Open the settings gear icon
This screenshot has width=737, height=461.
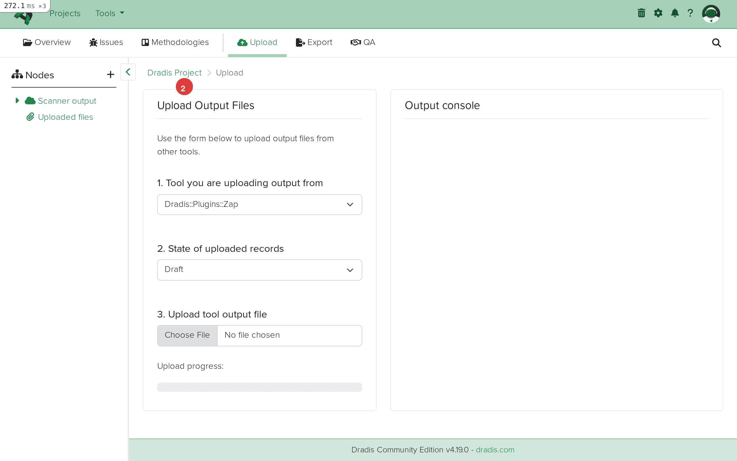(x=658, y=13)
